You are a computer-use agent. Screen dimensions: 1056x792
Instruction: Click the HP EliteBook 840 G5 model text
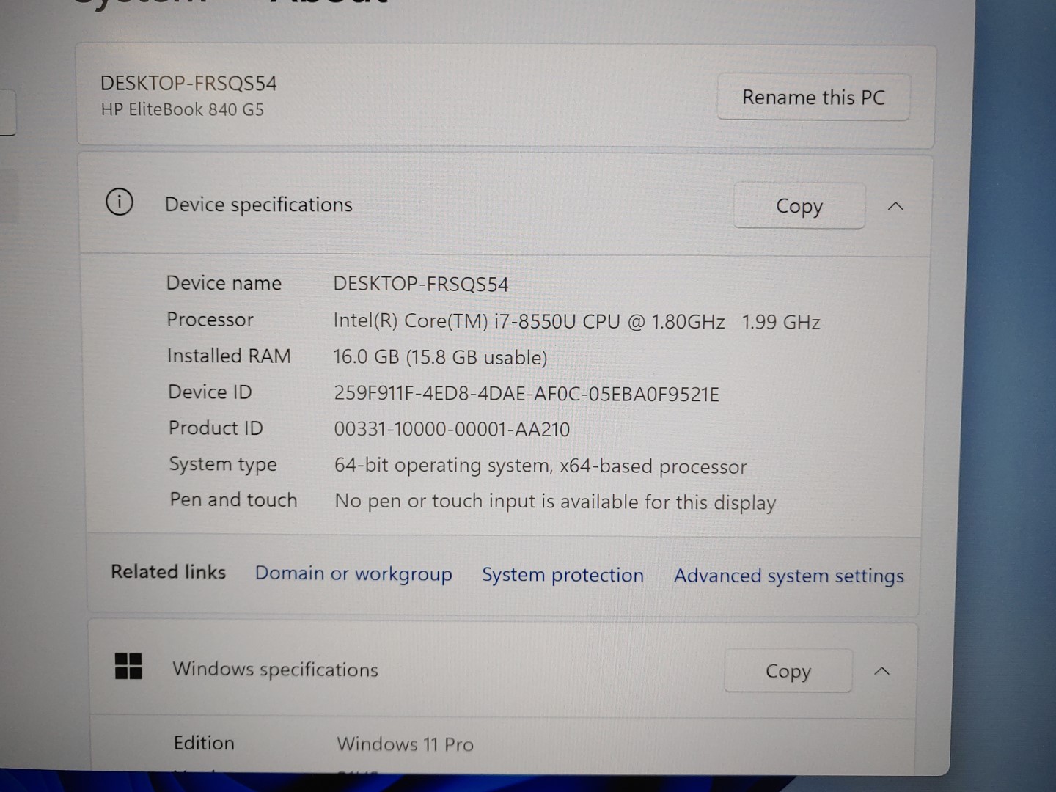182,109
